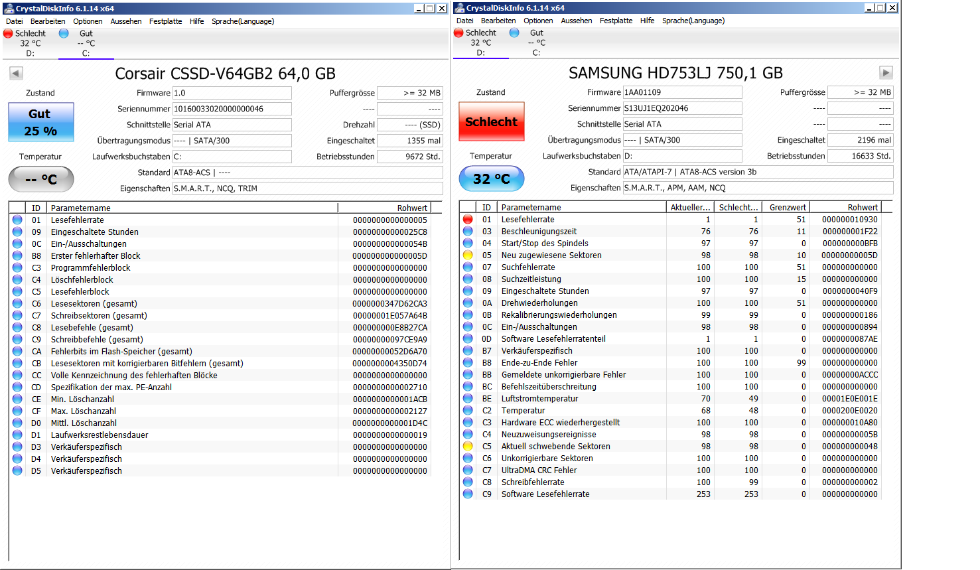Click Drehzahl field showing ---- (SSD)
This screenshot has height=570, width=980.
[x=410, y=125]
